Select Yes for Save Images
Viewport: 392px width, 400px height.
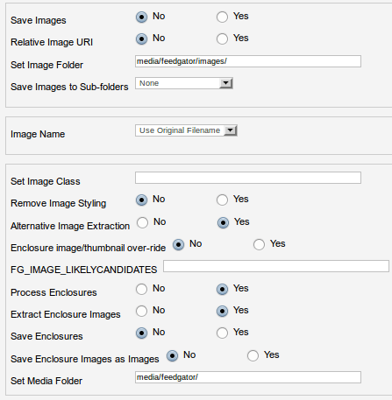tap(222, 17)
